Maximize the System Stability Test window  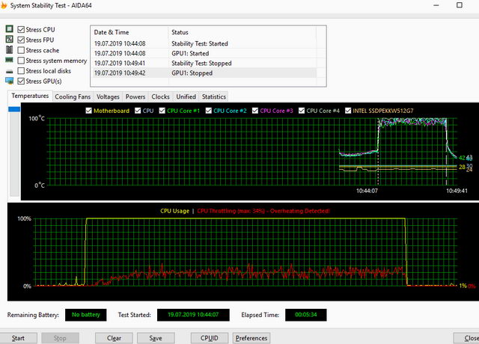[x=460, y=5]
